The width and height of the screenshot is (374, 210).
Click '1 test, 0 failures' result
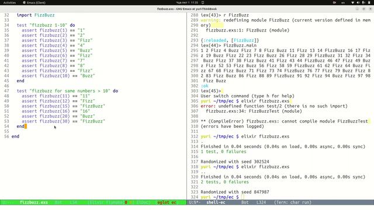tap(223, 152)
